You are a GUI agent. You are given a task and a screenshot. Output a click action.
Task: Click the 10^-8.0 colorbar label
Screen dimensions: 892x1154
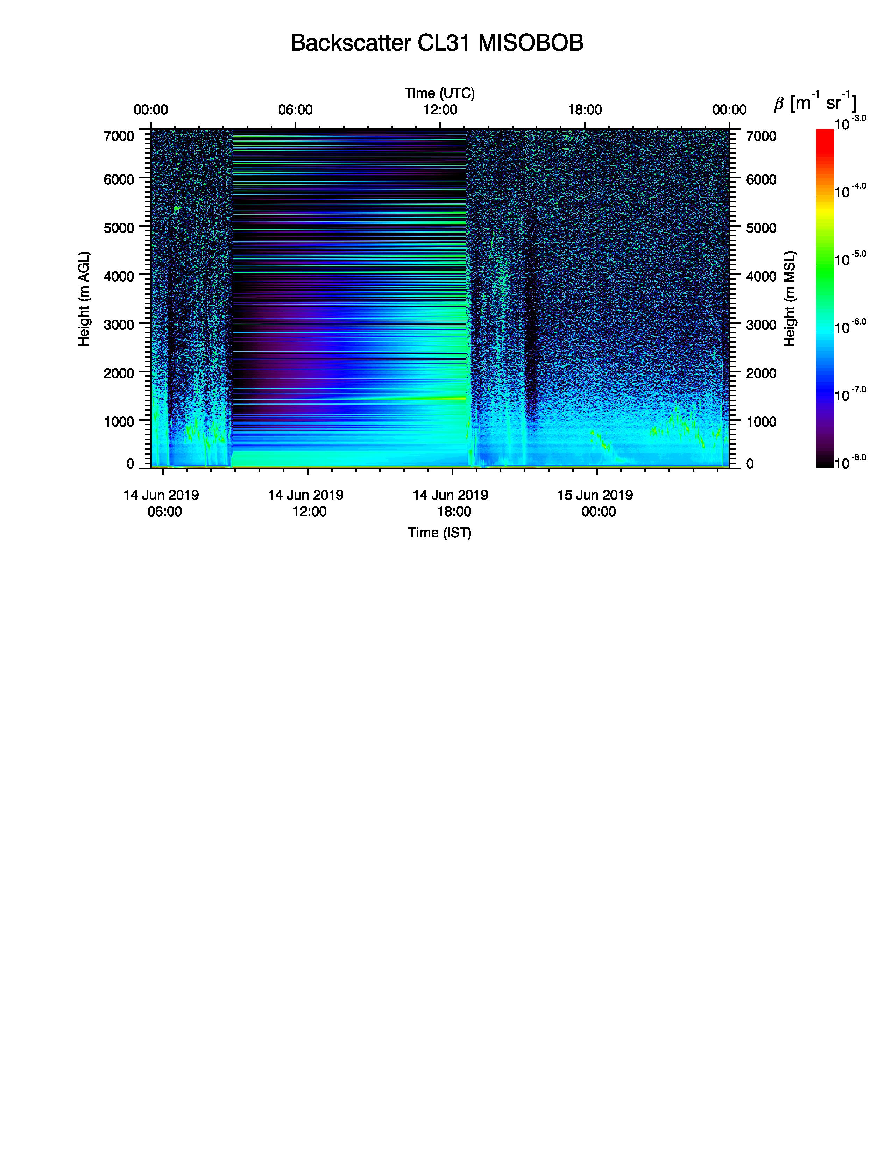pyautogui.click(x=850, y=462)
